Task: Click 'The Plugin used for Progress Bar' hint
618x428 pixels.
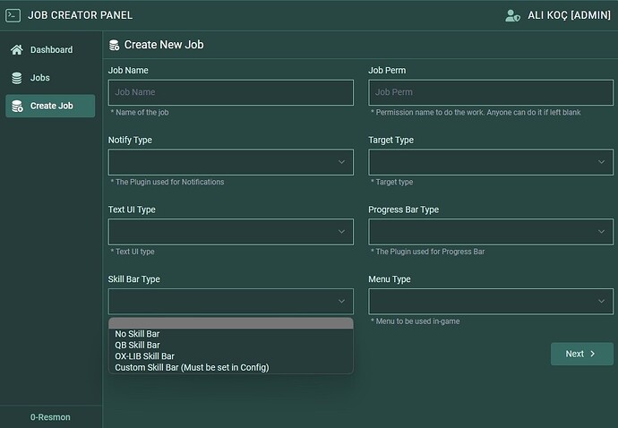Action: tap(428, 252)
